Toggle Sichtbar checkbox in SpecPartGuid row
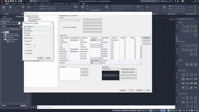Screen dimensions: 199x112 (x=135, y=51)
